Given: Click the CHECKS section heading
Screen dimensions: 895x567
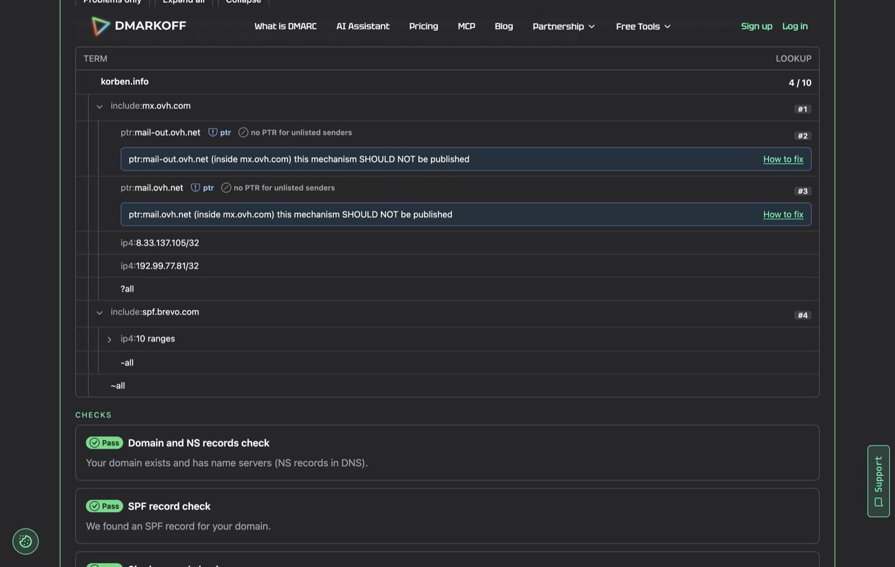Looking at the screenshot, I should click(93, 415).
